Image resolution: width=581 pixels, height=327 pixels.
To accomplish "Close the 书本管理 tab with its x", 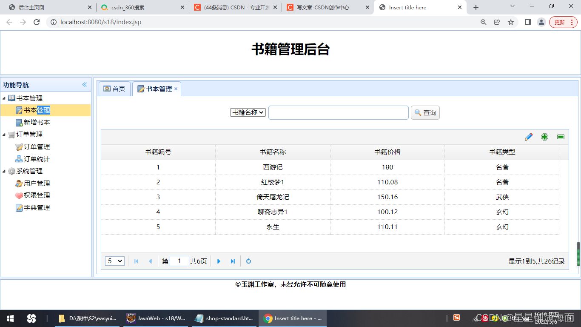I will coord(176,89).
